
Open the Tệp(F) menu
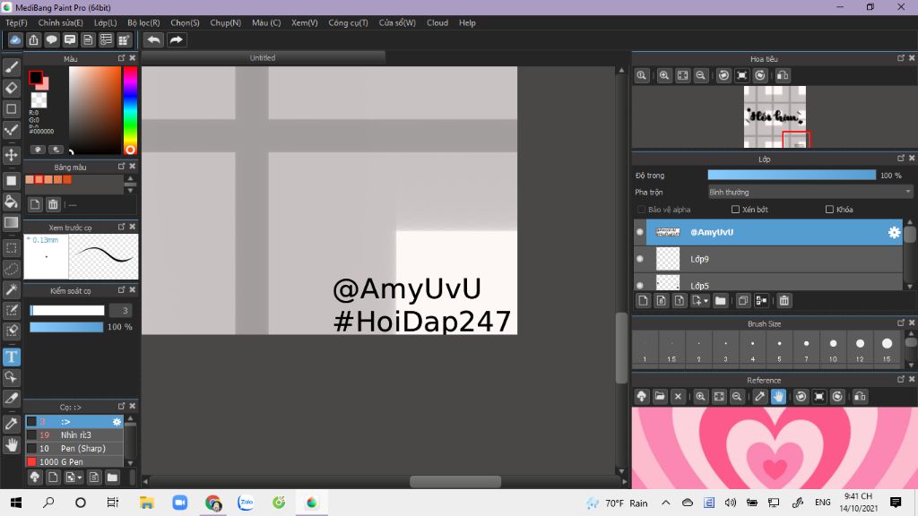pos(16,22)
